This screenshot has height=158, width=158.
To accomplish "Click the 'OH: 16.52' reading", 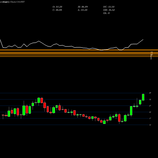I will 109,10.
